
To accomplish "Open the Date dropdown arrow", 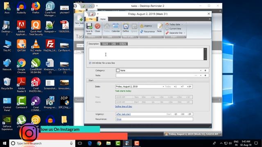I will point(163,87).
